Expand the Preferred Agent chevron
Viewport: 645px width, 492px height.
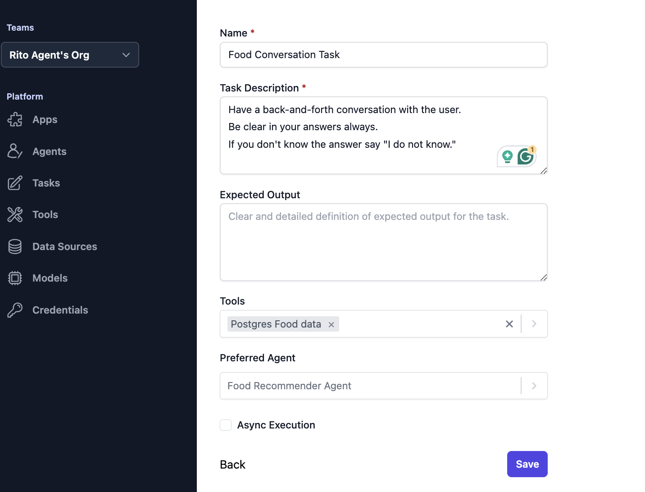pos(534,386)
